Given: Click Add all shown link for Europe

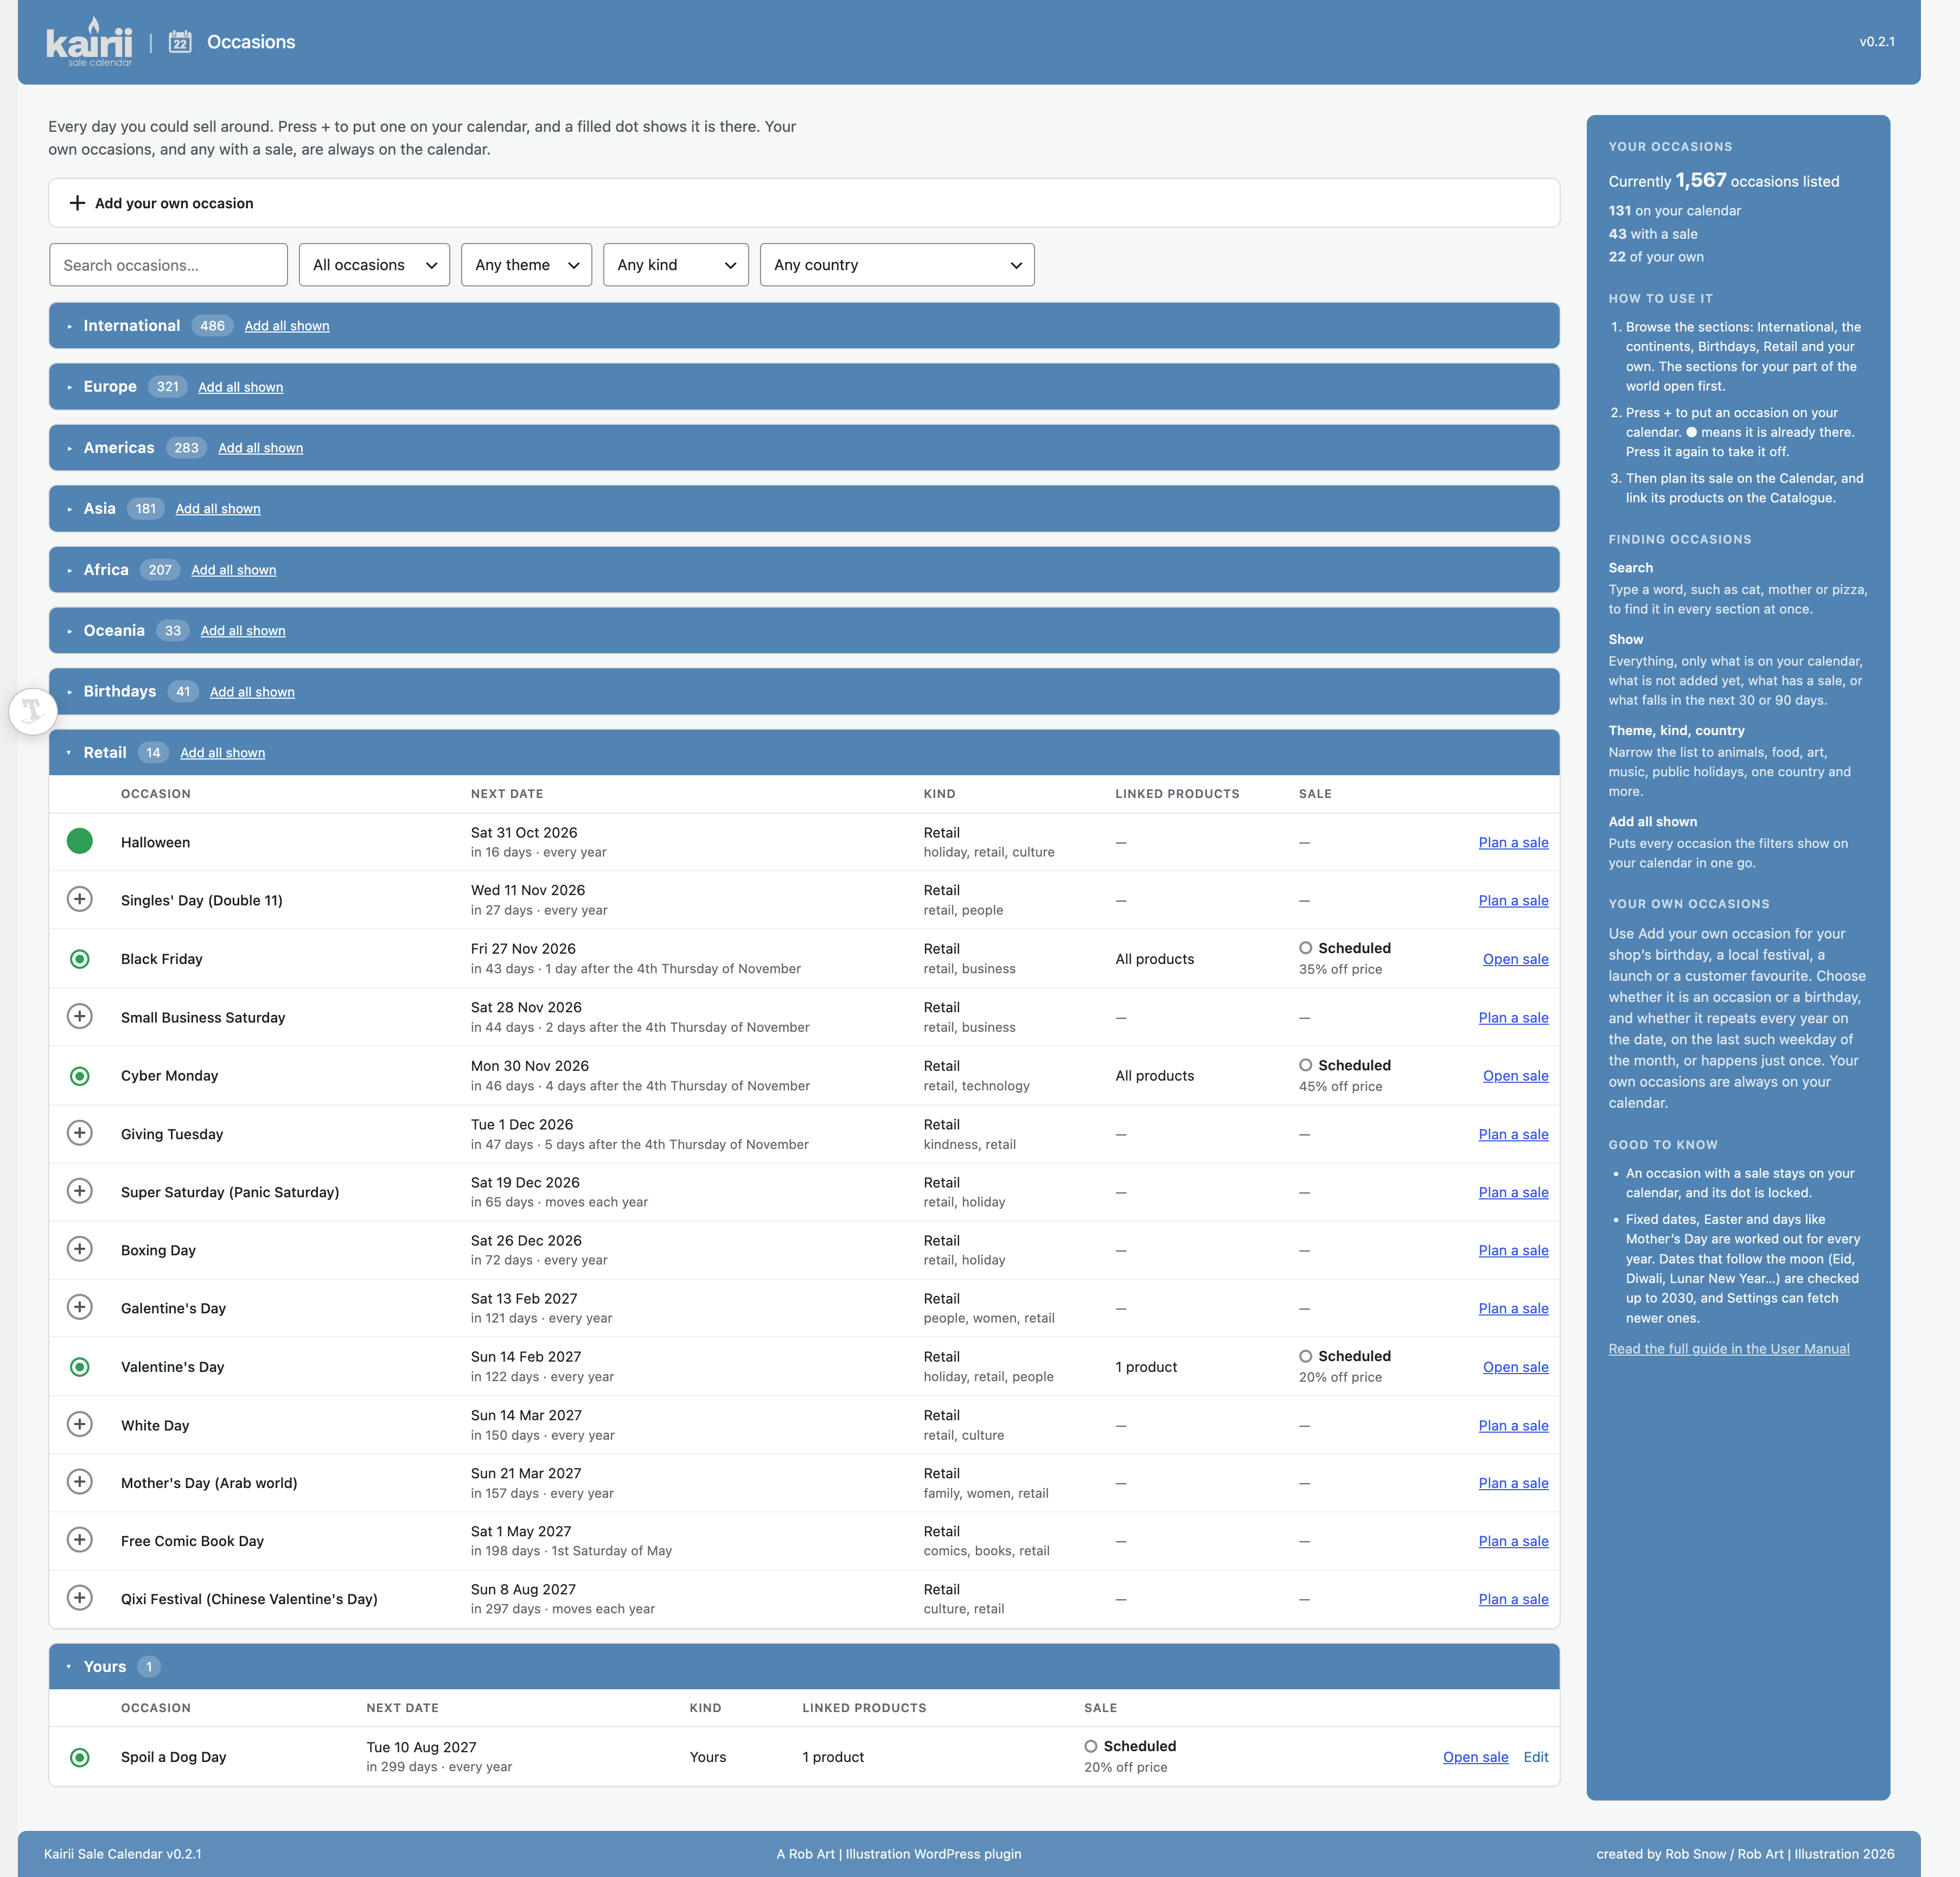Looking at the screenshot, I should [240, 387].
